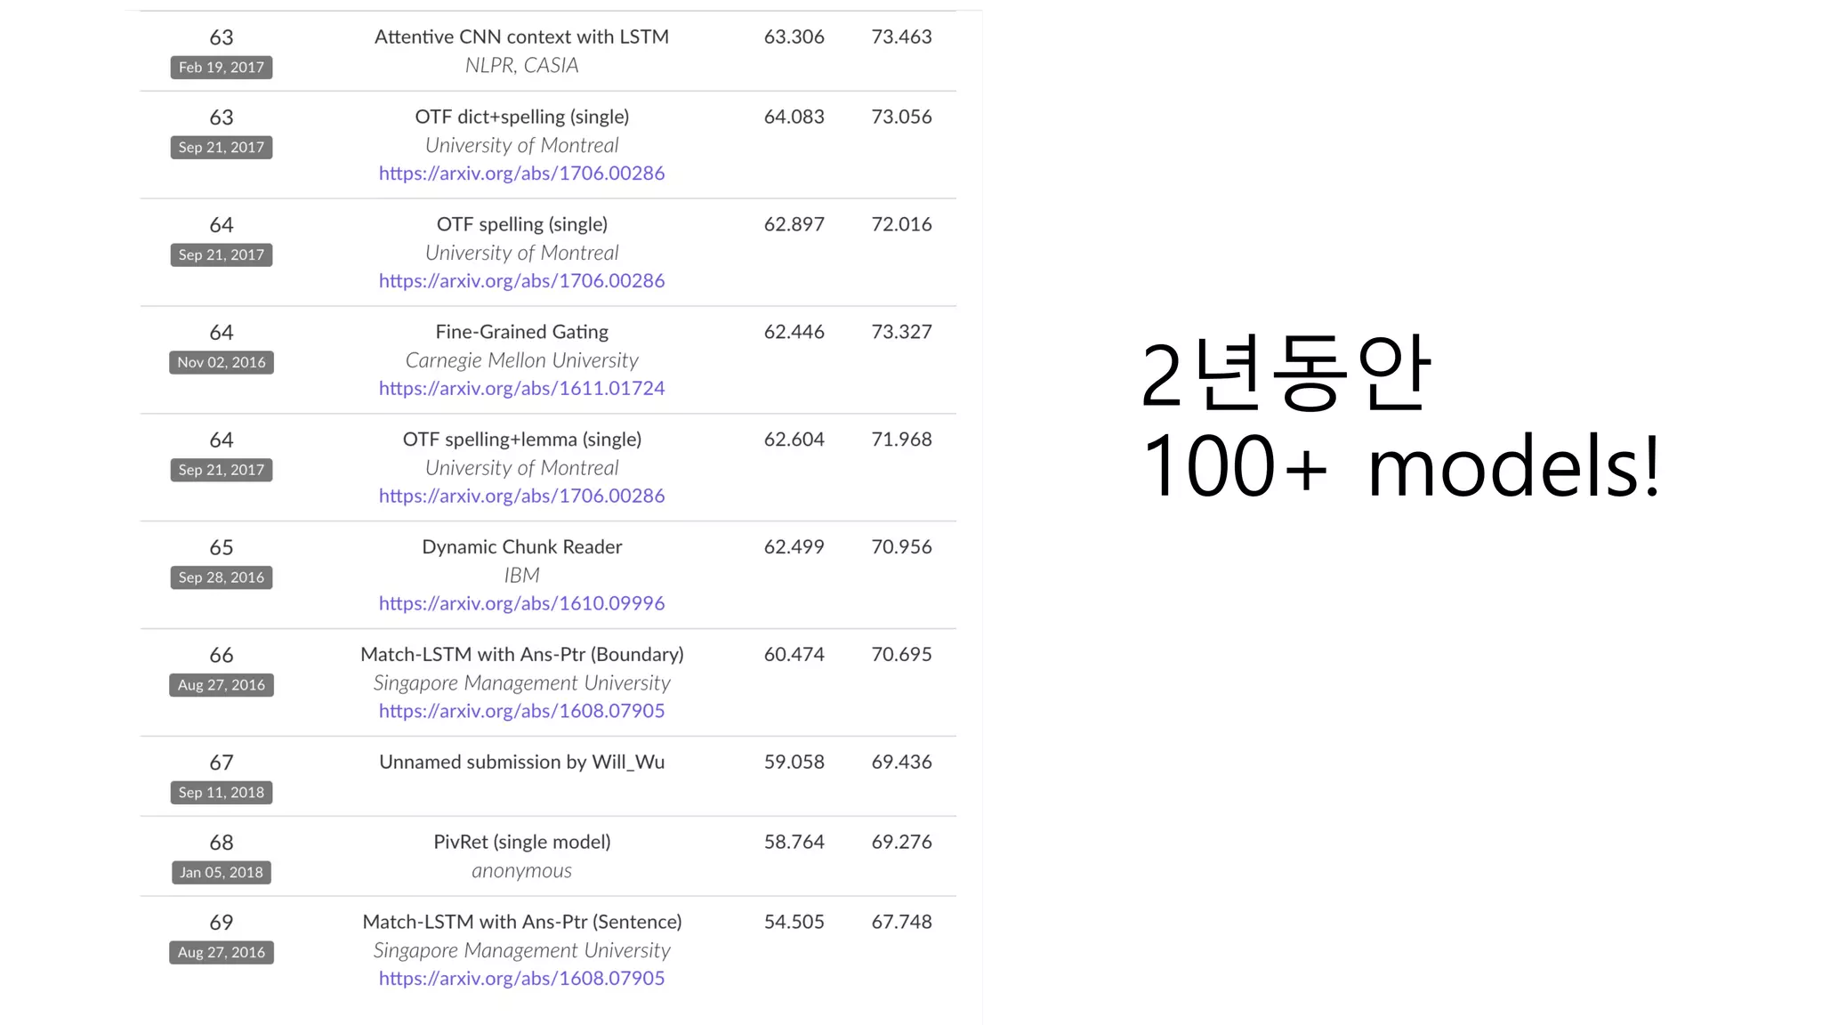
Task: Click the F1 score 72.016
Action: pos(901,225)
